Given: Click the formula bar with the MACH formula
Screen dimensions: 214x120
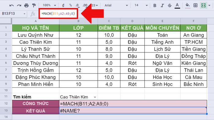Looking at the screenshot, I should point(58,13).
